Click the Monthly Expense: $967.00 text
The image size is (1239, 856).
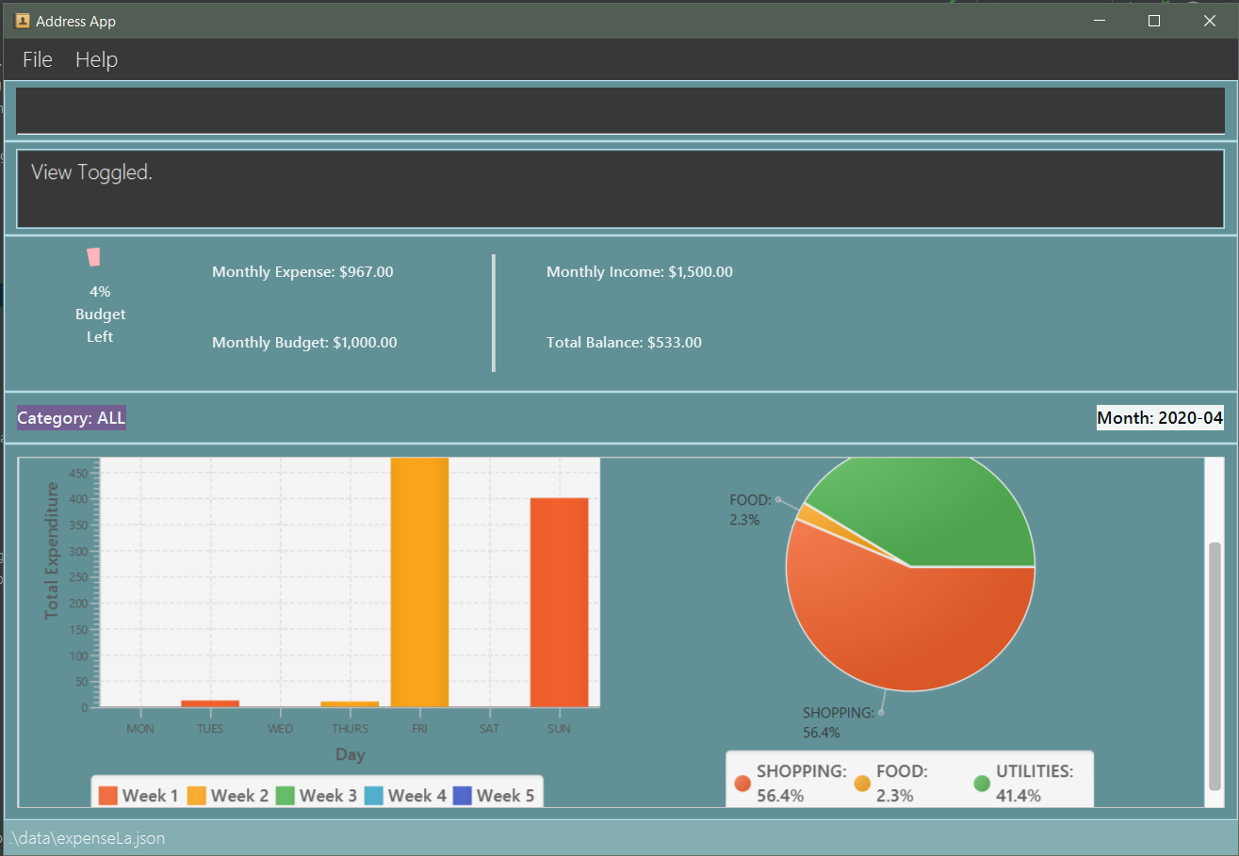[302, 272]
